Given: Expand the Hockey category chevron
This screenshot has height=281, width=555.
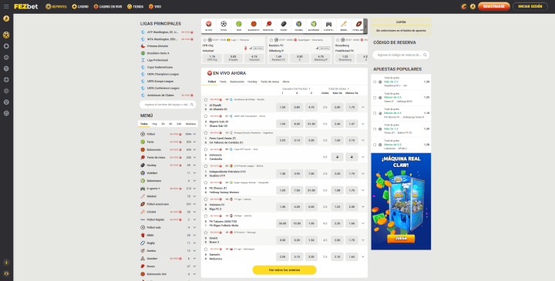Looking at the screenshot, I should tap(194, 165).
